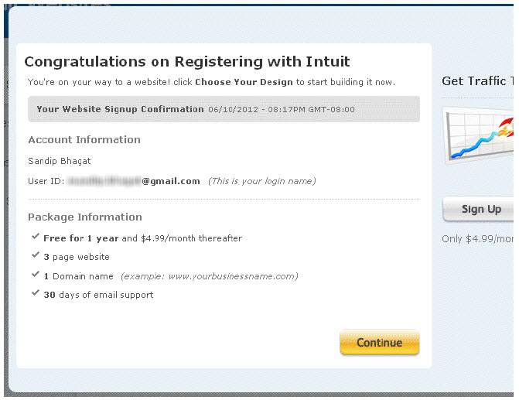
Task: Click the Get Traffic heading
Action: (478, 81)
